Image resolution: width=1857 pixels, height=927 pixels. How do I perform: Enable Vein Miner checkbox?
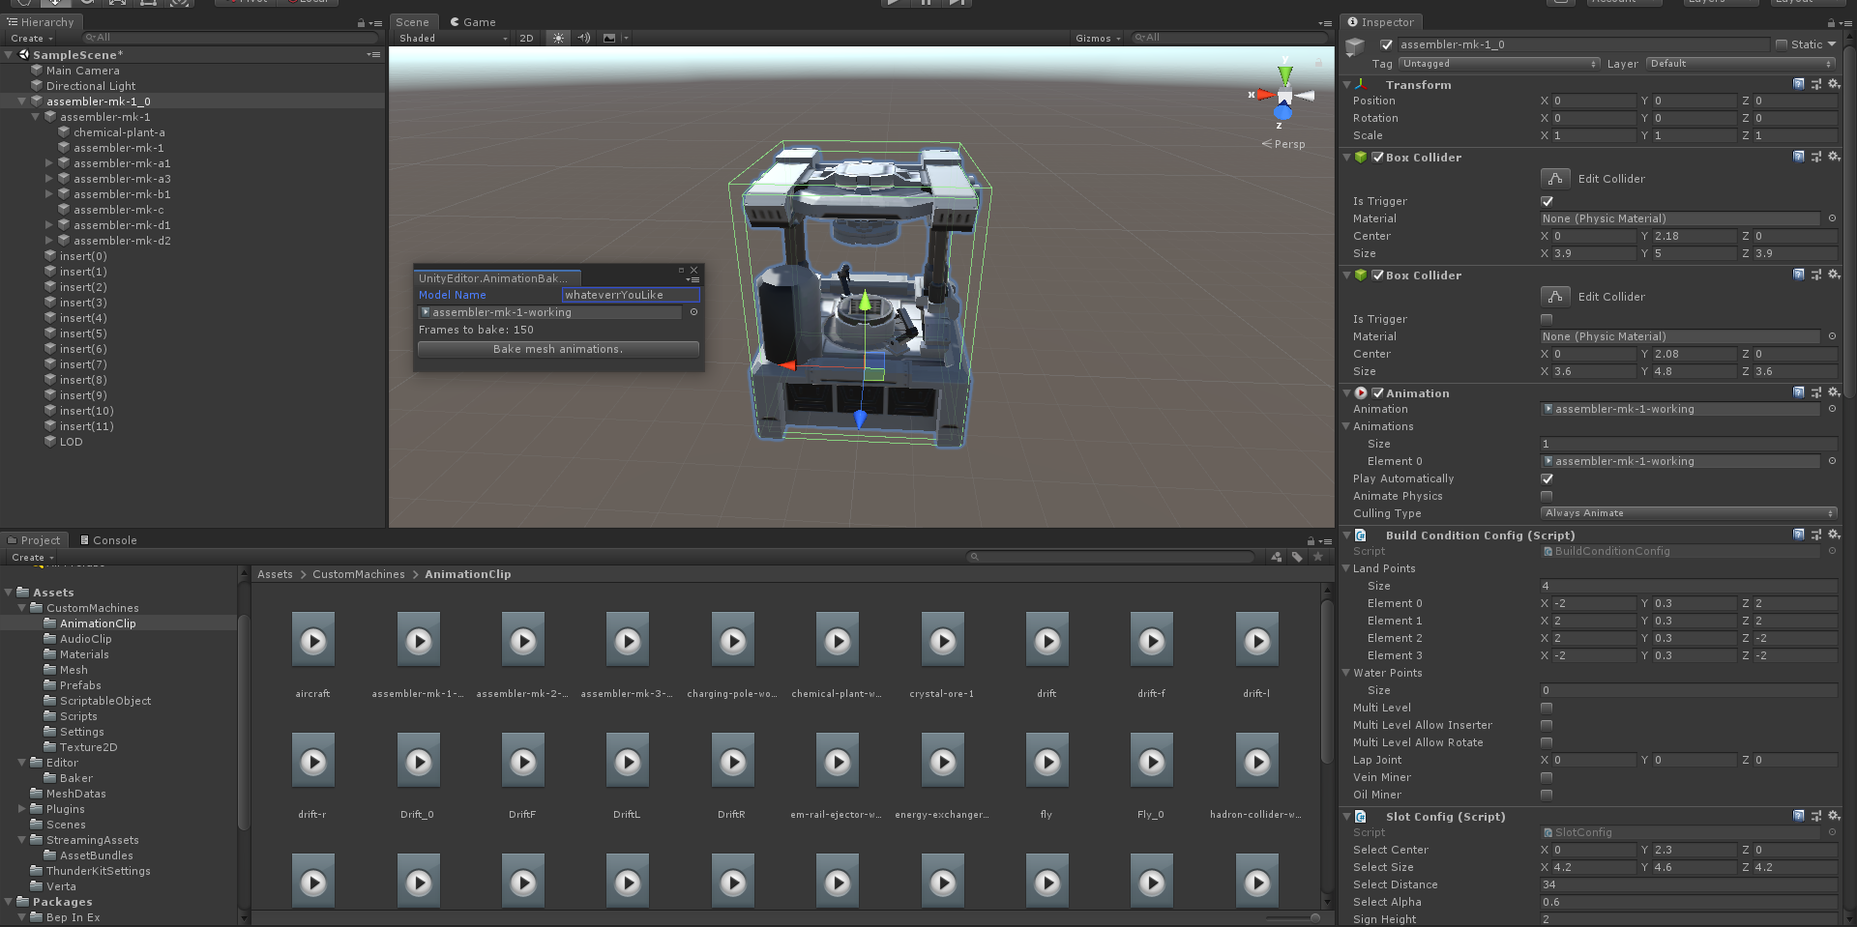(1547, 777)
